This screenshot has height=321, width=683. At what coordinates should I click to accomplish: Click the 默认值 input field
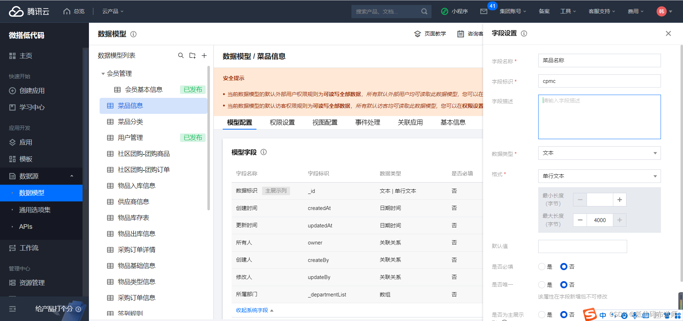click(x=582, y=246)
